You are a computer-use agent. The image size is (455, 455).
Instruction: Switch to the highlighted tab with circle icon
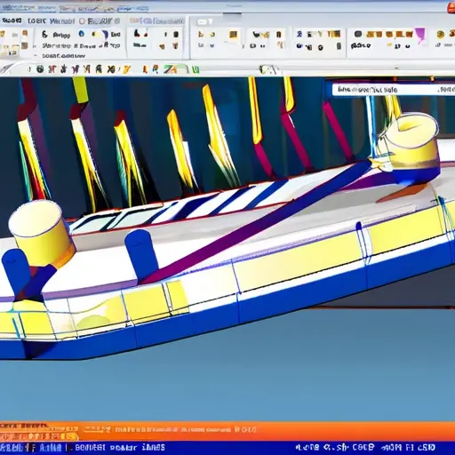(x=100, y=21)
